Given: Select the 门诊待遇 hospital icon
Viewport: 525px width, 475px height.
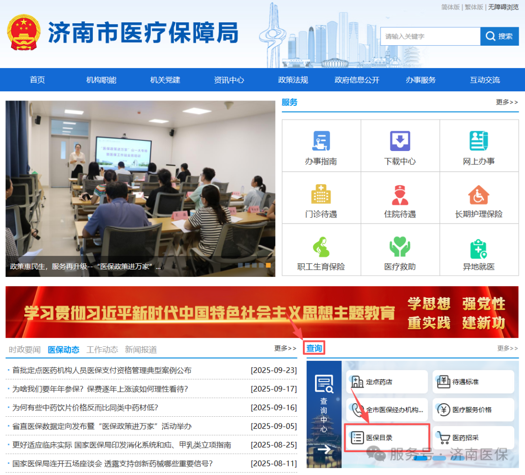Looking at the screenshot, I should (321, 194).
